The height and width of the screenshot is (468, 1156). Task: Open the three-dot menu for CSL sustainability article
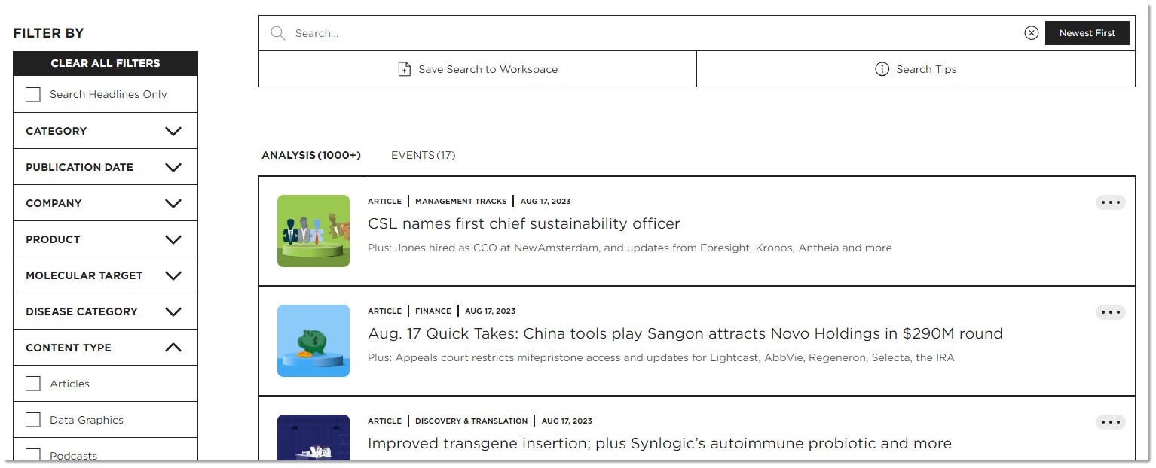pyautogui.click(x=1111, y=202)
